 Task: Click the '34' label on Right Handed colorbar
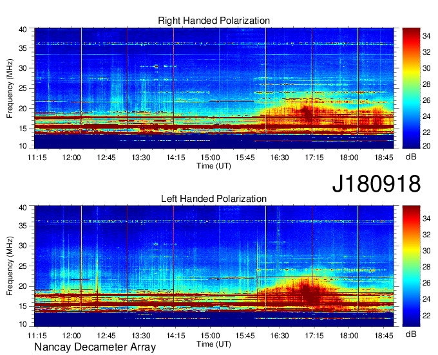(426, 36)
